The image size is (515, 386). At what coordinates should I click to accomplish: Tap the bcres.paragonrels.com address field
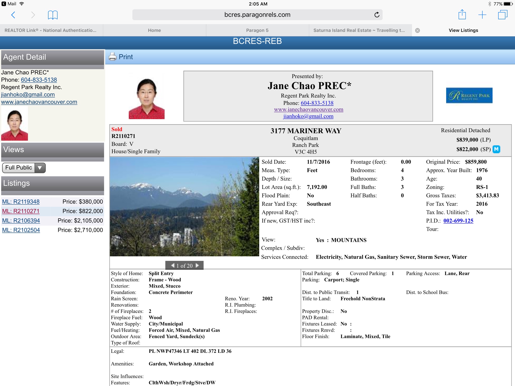(x=257, y=15)
